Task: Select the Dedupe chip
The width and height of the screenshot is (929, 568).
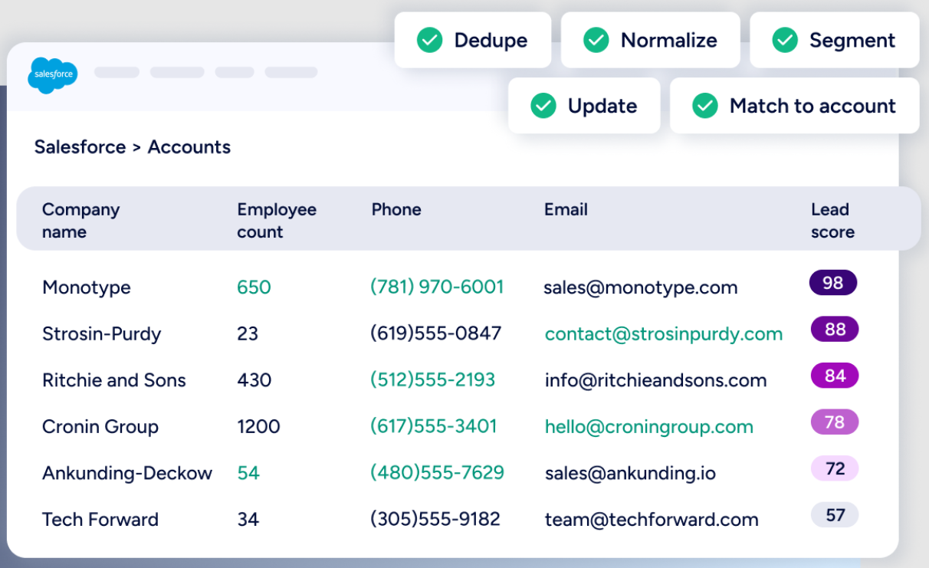Action: [473, 40]
